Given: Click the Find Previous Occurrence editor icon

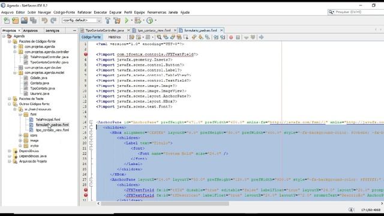Looking at the screenshot, I should click(x=166, y=37).
